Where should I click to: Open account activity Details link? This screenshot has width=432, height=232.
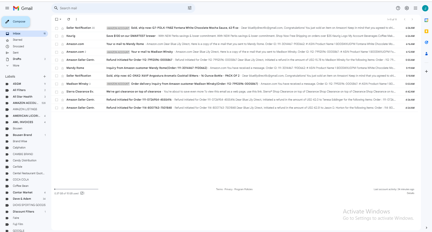[410, 193]
